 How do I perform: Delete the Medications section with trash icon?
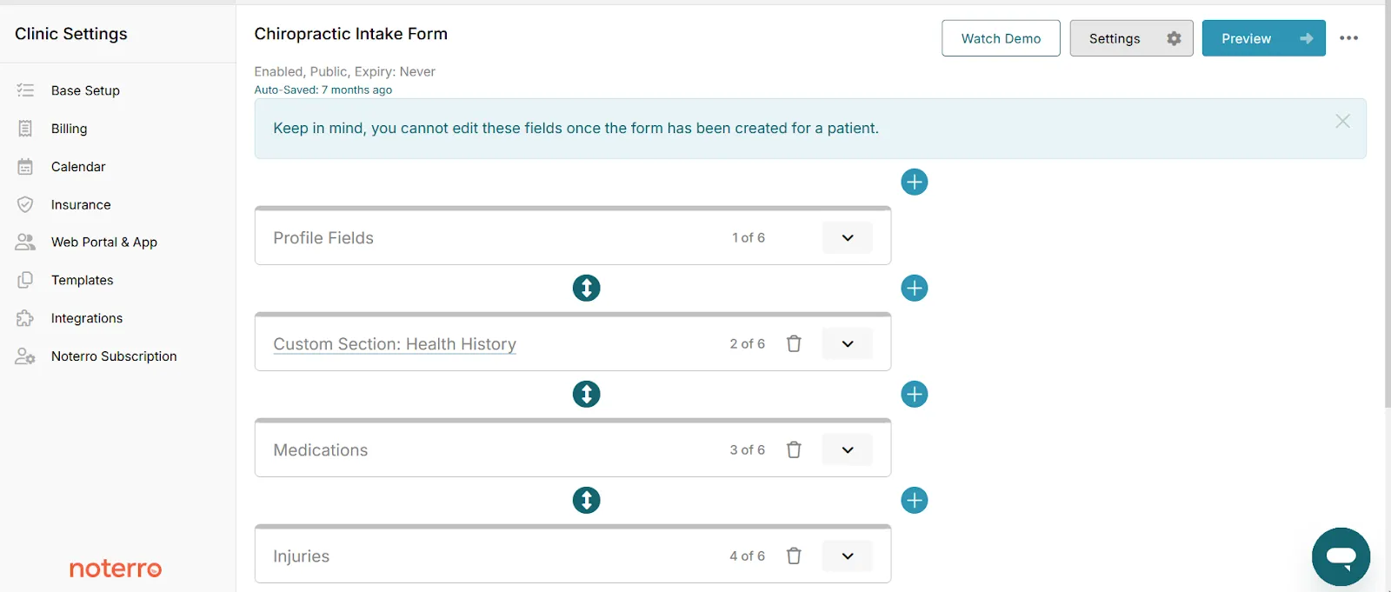pos(794,449)
